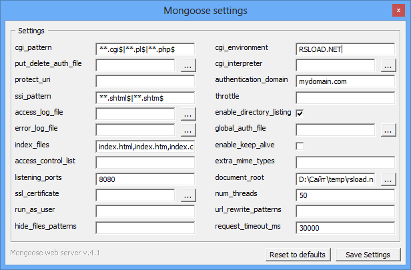Edit cgi_environment field containing RSLOAD.NET
Image resolution: width=411 pixels, height=270 pixels.
click(345, 49)
